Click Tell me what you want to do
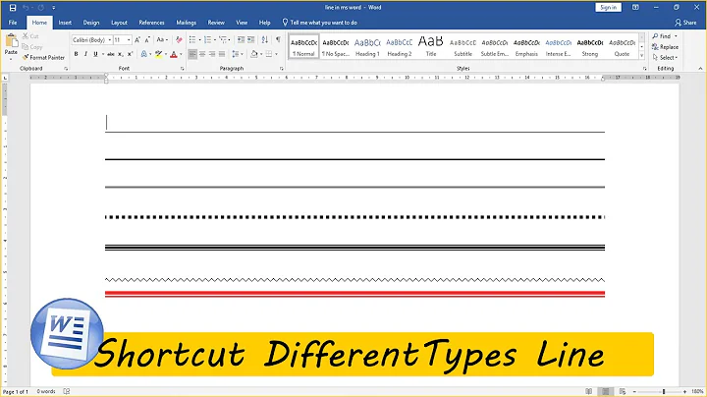Image resolution: width=707 pixels, height=397 pixels. click(320, 23)
